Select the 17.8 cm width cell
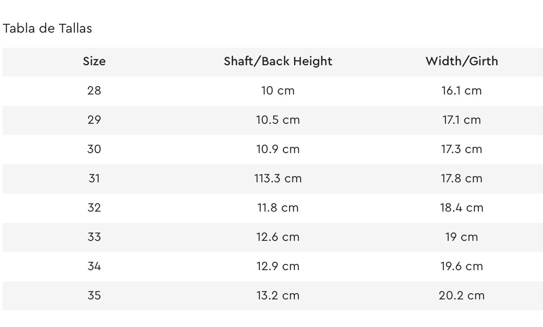The image size is (543, 327). click(x=462, y=178)
